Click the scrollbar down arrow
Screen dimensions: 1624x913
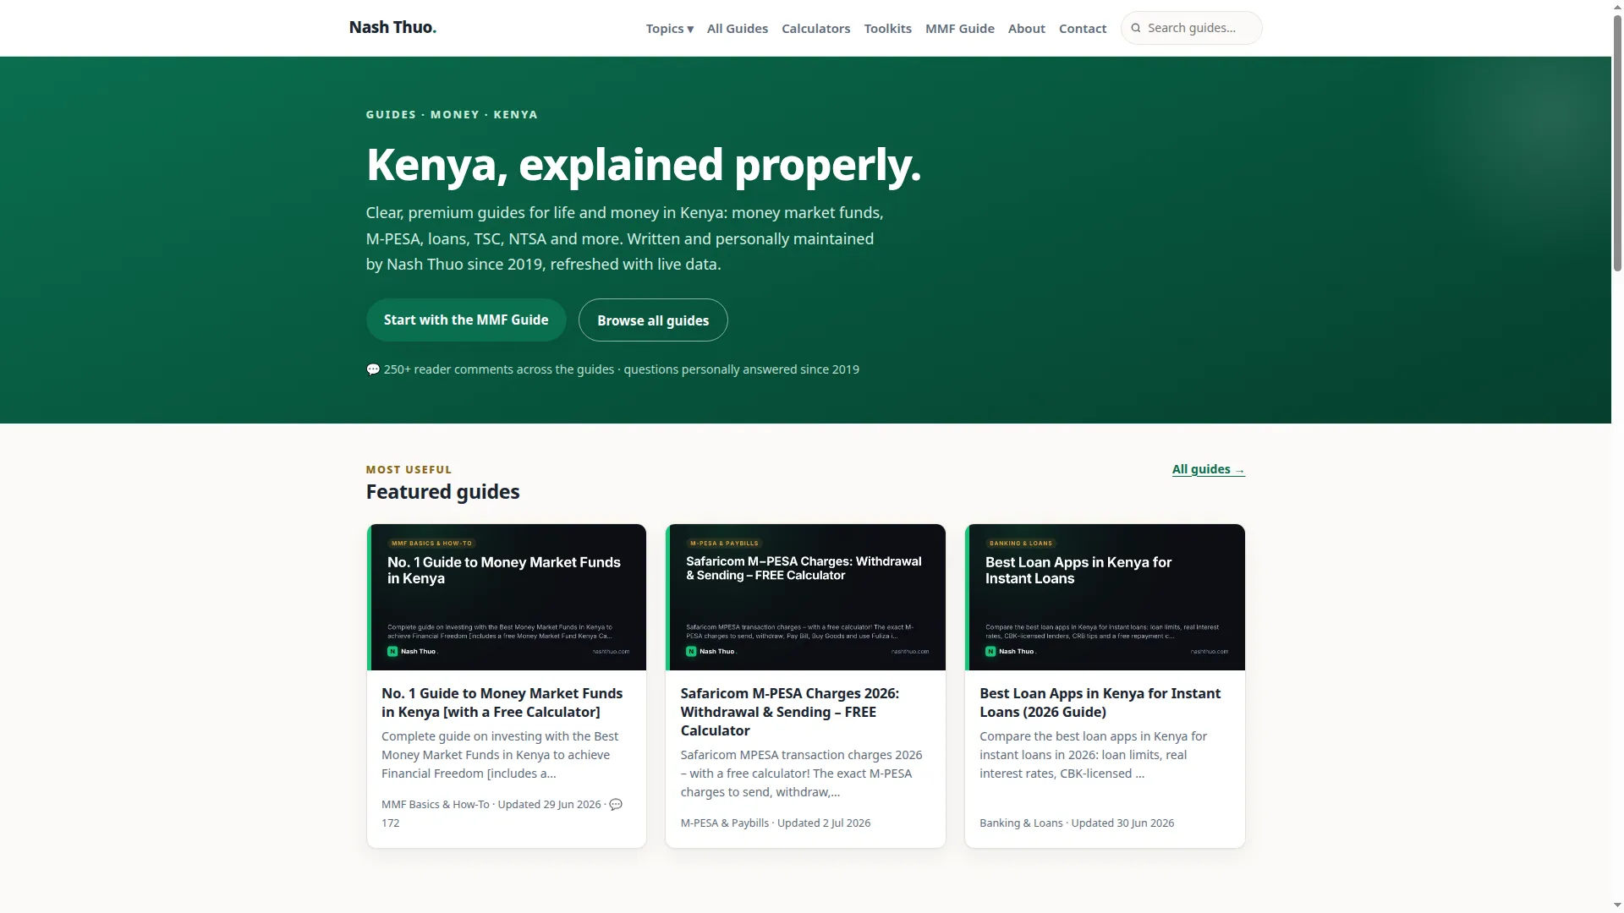1617,905
